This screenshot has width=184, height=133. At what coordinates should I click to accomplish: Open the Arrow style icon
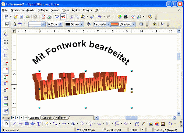tap(20, 24)
